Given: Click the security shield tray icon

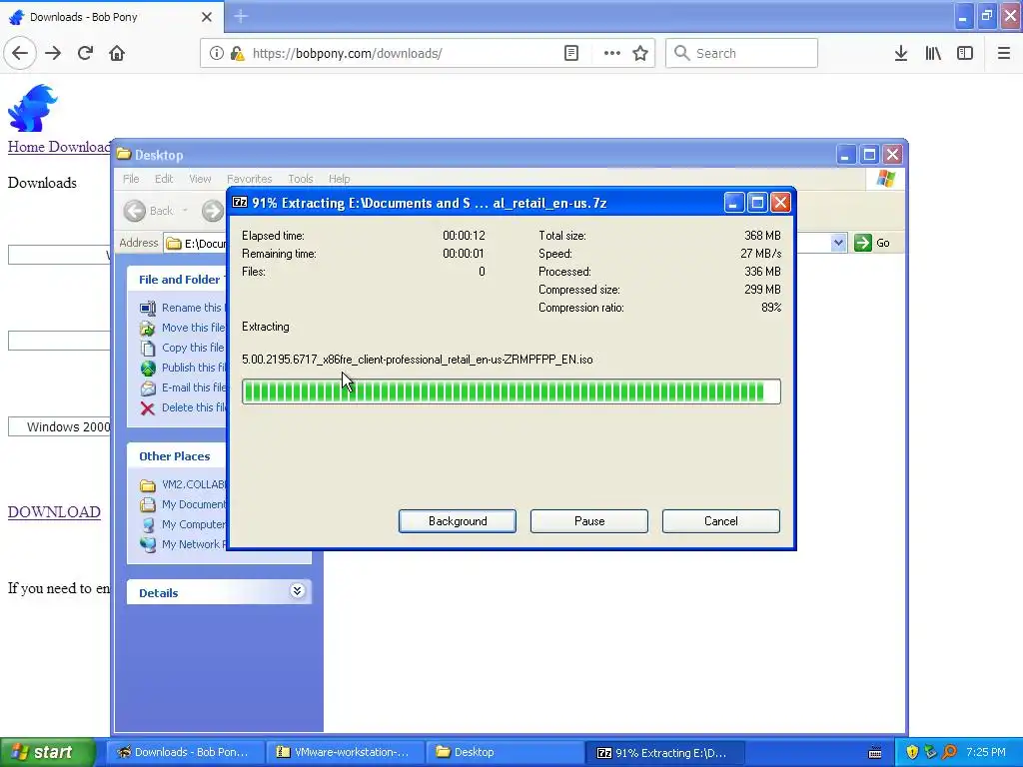Looking at the screenshot, I should coord(912,752).
